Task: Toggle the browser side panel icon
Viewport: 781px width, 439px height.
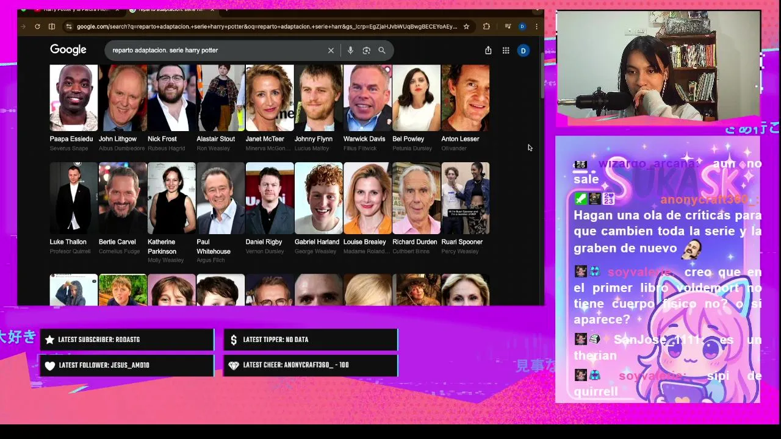Action: pos(52,26)
